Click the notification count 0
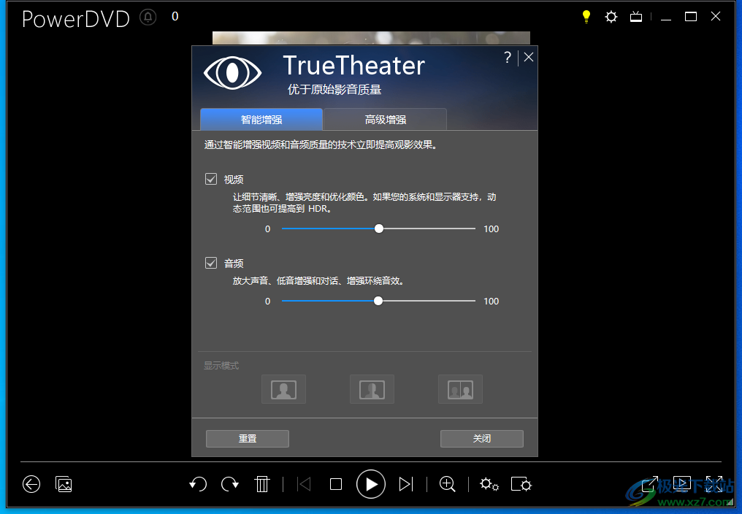Image resolution: width=742 pixels, height=514 pixels. tap(175, 17)
